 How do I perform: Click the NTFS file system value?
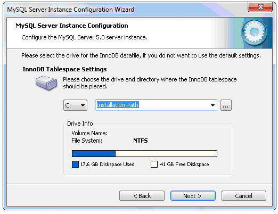pyautogui.click(x=141, y=141)
